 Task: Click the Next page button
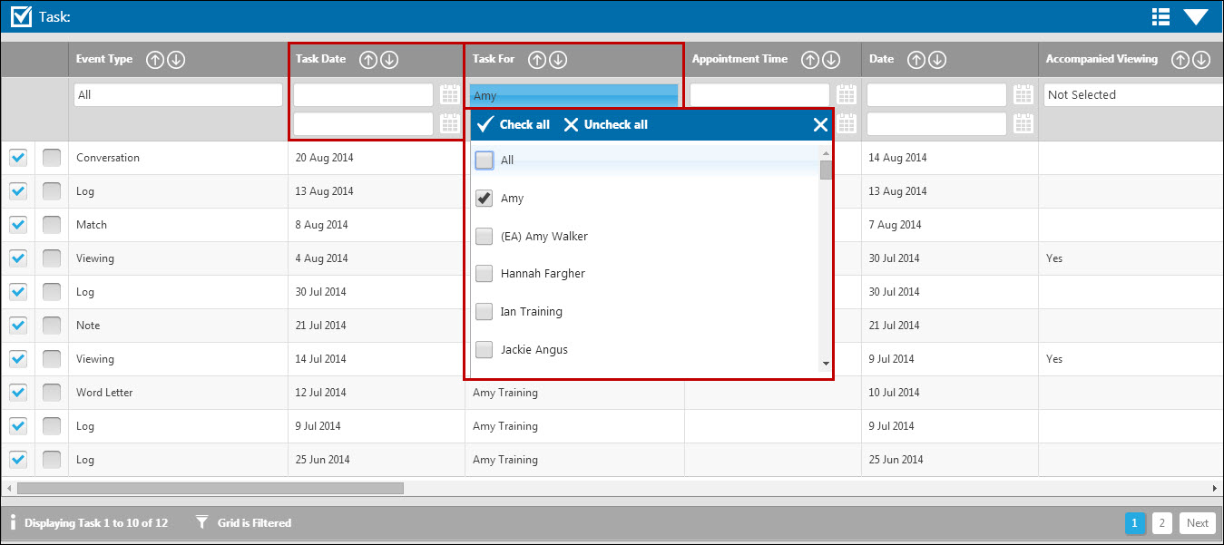pyautogui.click(x=1198, y=523)
